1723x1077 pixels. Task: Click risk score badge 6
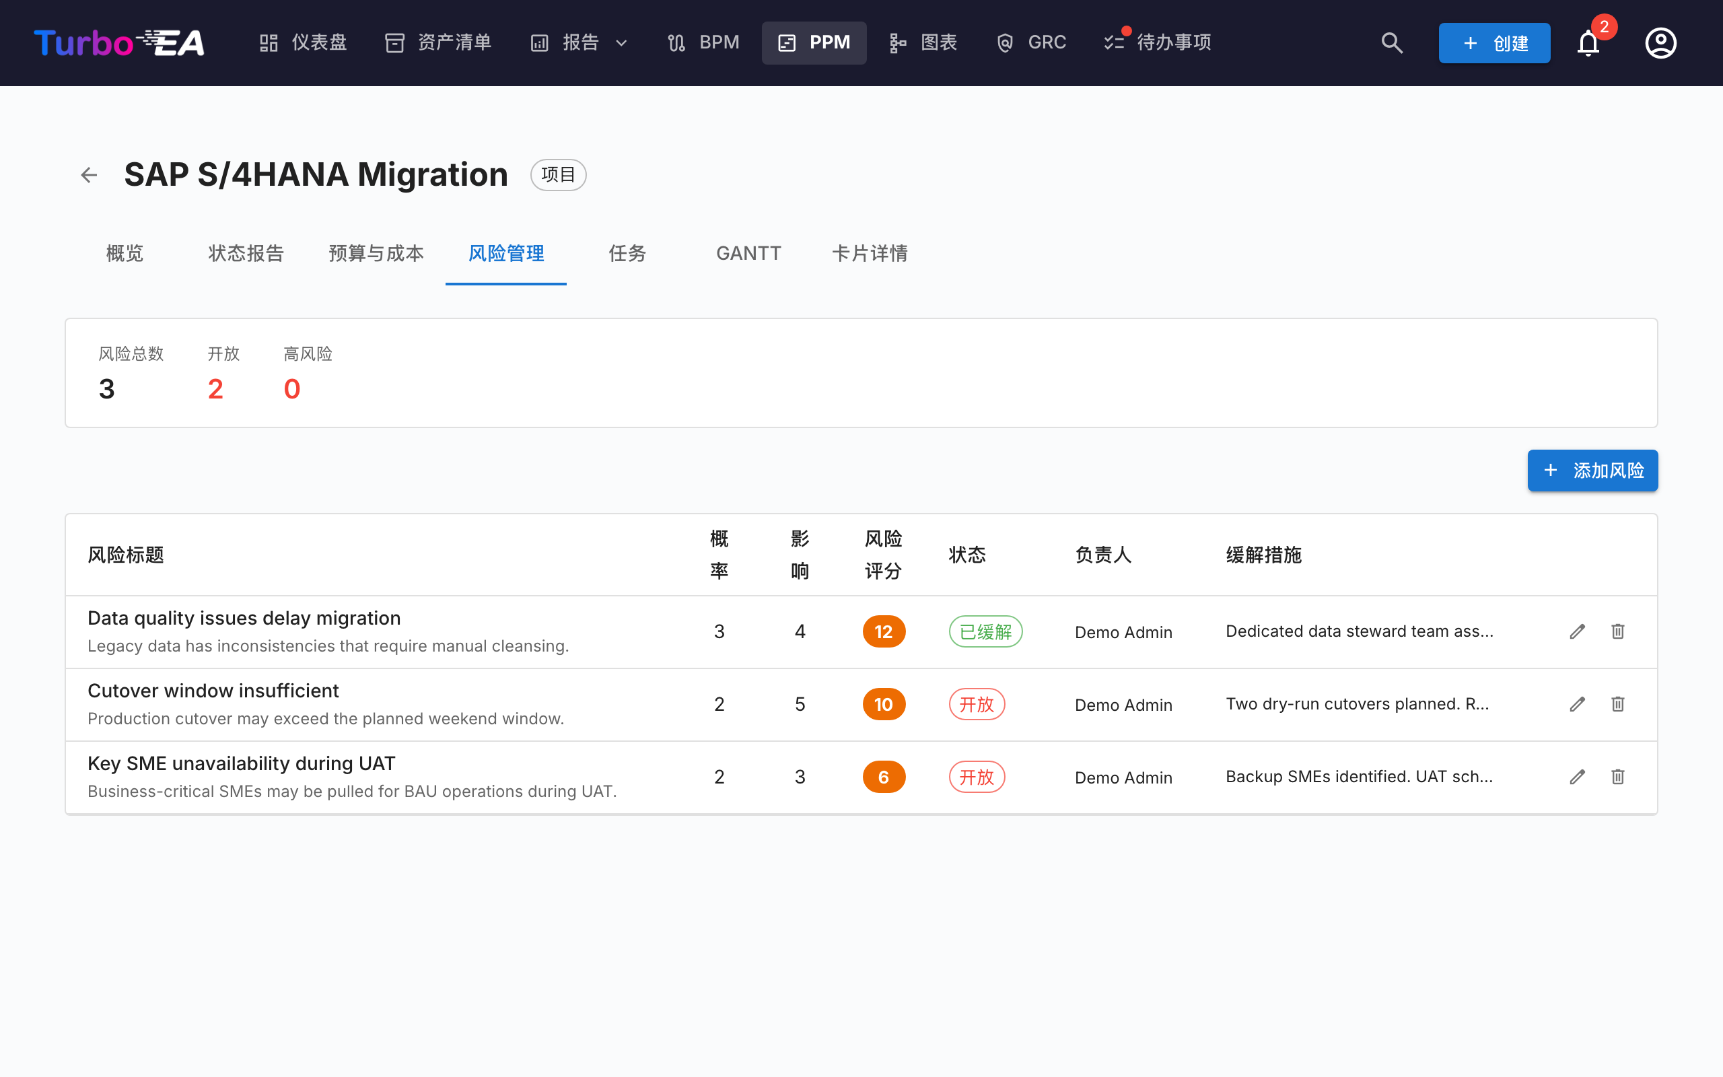[884, 777]
